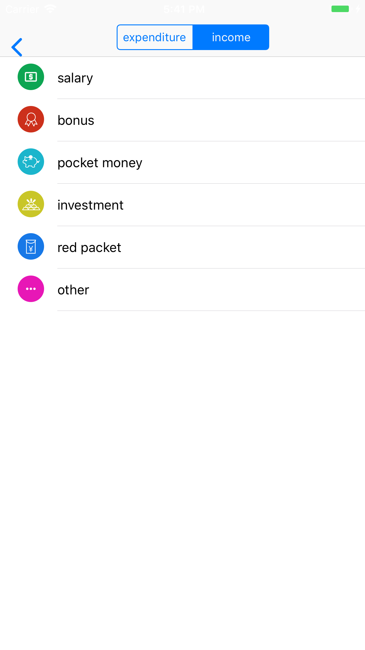The width and height of the screenshot is (365, 650).
Task: Tap the charging bolt indicator
Action: pos(358,9)
